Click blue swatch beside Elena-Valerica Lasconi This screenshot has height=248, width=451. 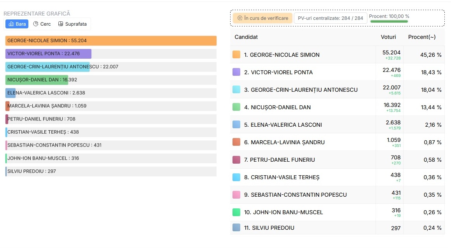236,125
